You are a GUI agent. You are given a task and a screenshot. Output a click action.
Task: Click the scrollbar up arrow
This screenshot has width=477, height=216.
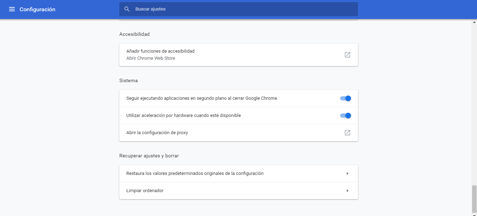pyautogui.click(x=474, y=22)
